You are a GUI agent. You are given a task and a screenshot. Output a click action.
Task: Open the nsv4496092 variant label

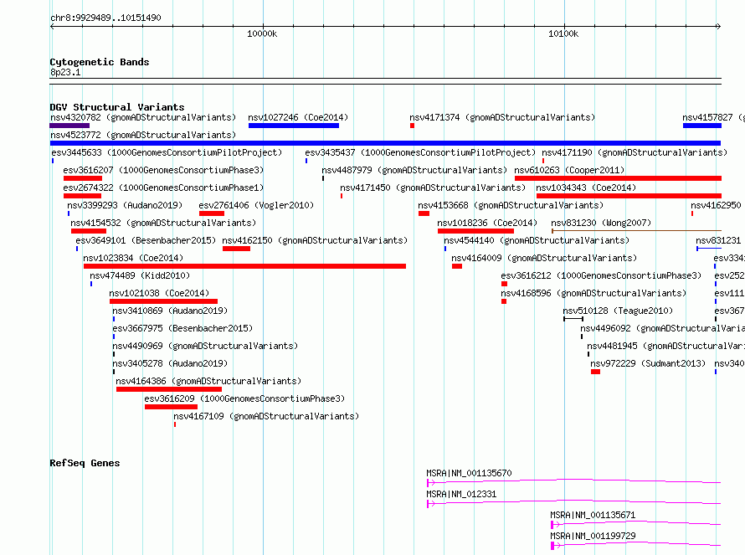(x=662, y=328)
